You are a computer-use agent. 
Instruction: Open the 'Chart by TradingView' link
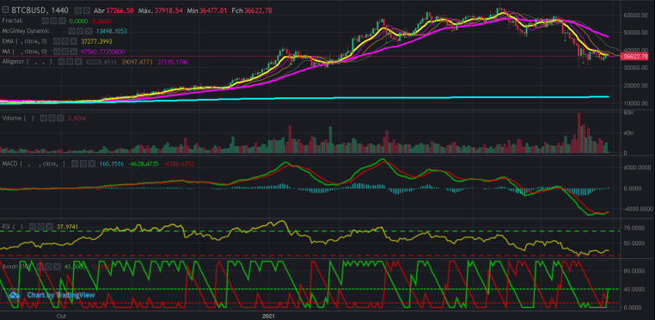click(x=61, y=295)
